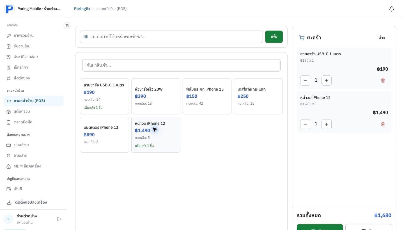Image resolution: width=404 pixels, height=230 pixels.
Task: Click the green เพิ่ม button
Action: coord(274,37)
